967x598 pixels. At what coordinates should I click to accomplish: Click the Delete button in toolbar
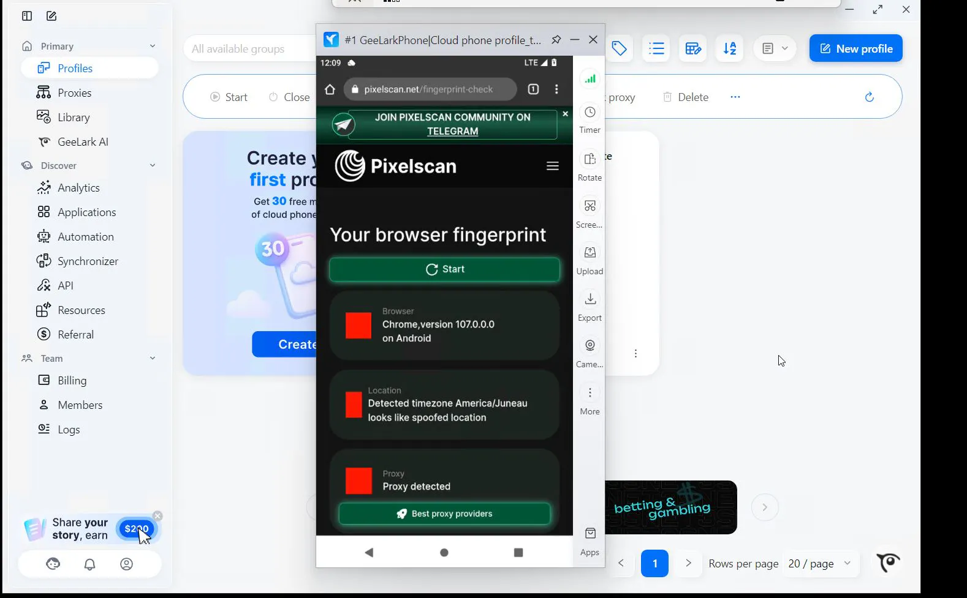(686, 97)
